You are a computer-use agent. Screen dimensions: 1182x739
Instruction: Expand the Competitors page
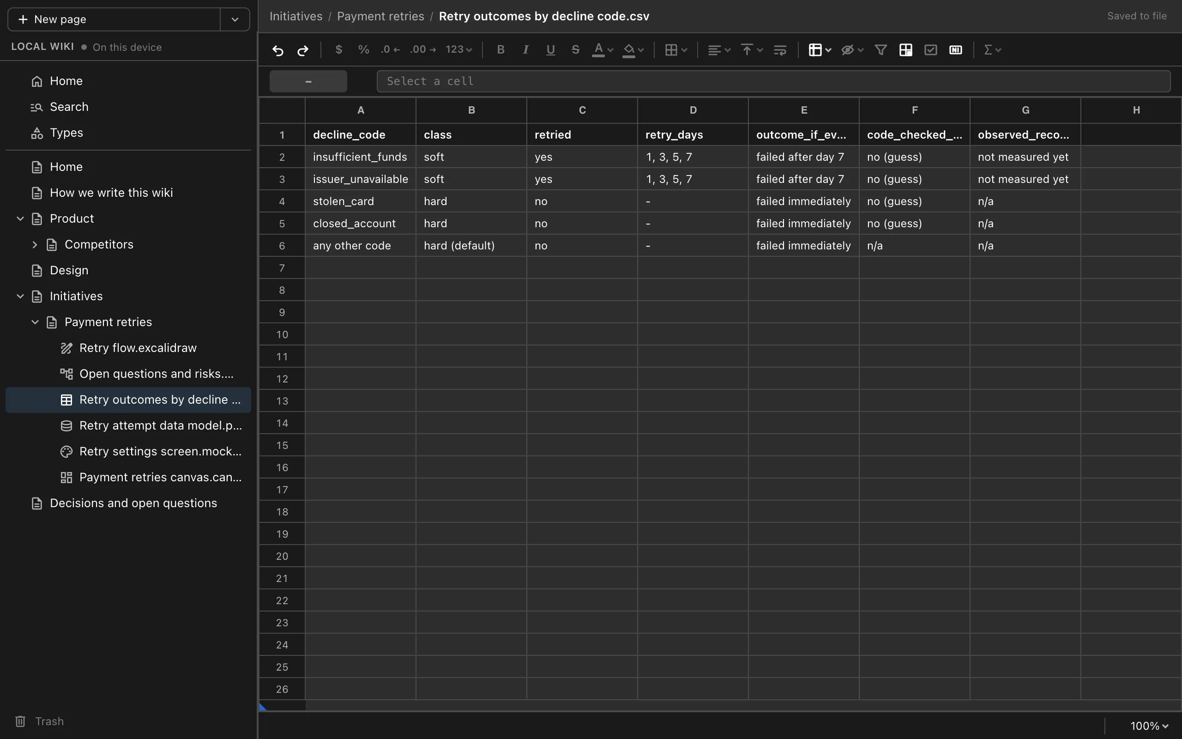click(x=35, y=244)
